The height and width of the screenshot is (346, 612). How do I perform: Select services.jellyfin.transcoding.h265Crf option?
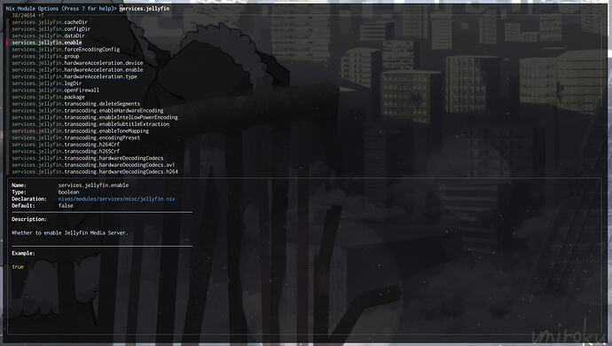point(66,152)
